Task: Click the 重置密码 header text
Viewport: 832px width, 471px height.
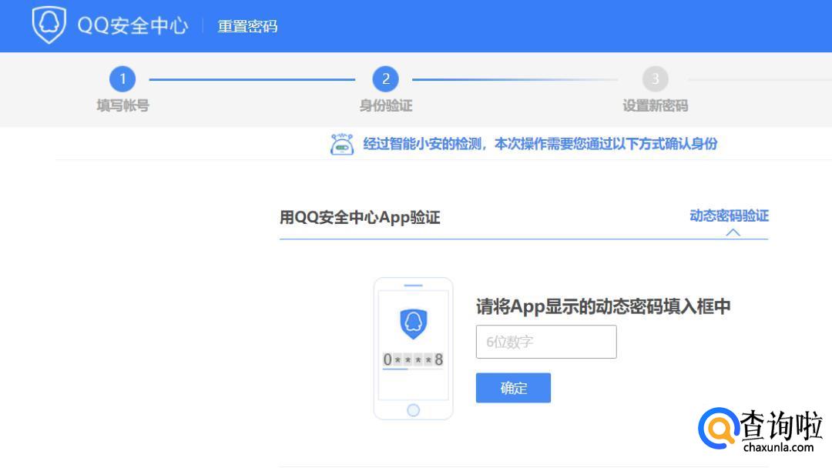Action: coord(247,26)
